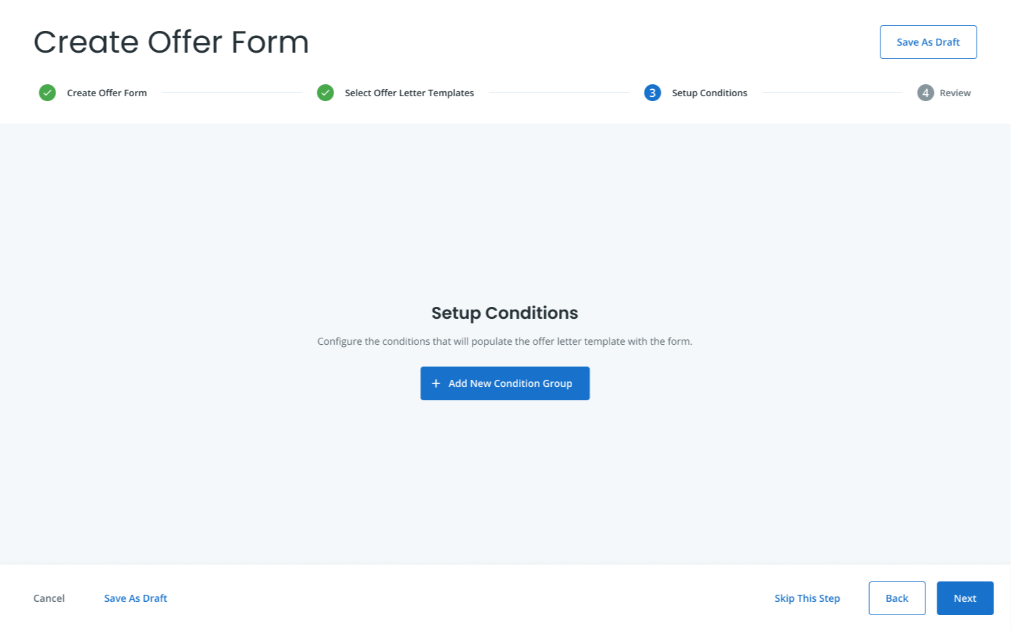Click the green checkmark on Create Offer Form step
Image resolution: width=1011 pixels, height=632 pixels.
47,92
